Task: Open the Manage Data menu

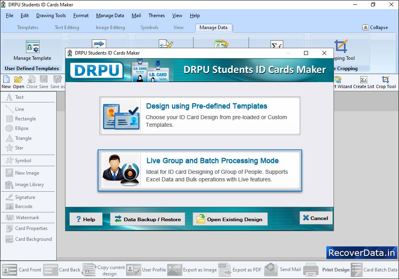Action: [110, 16]
